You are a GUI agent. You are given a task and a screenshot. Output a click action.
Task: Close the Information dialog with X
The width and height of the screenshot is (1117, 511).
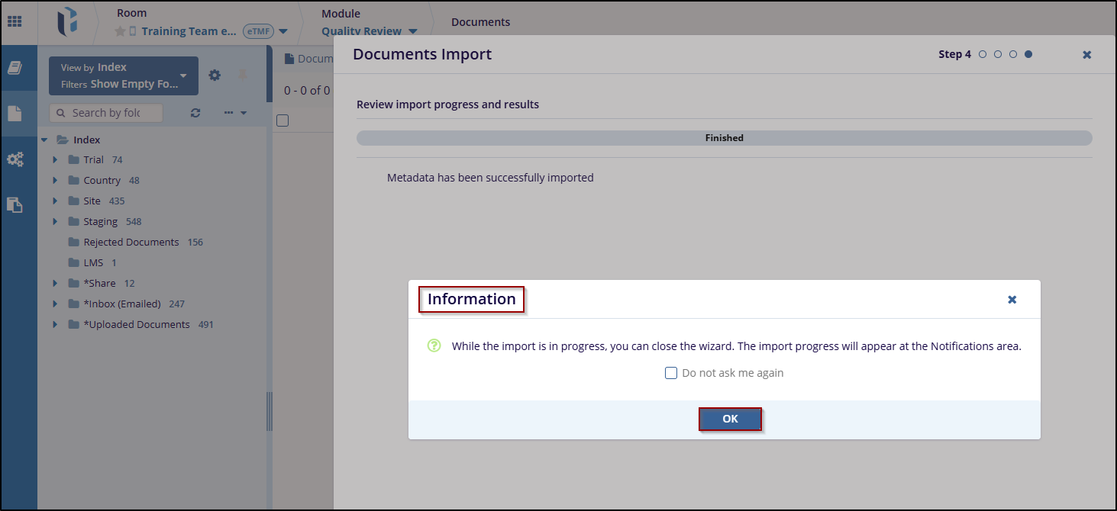(x=1012, y=300)
